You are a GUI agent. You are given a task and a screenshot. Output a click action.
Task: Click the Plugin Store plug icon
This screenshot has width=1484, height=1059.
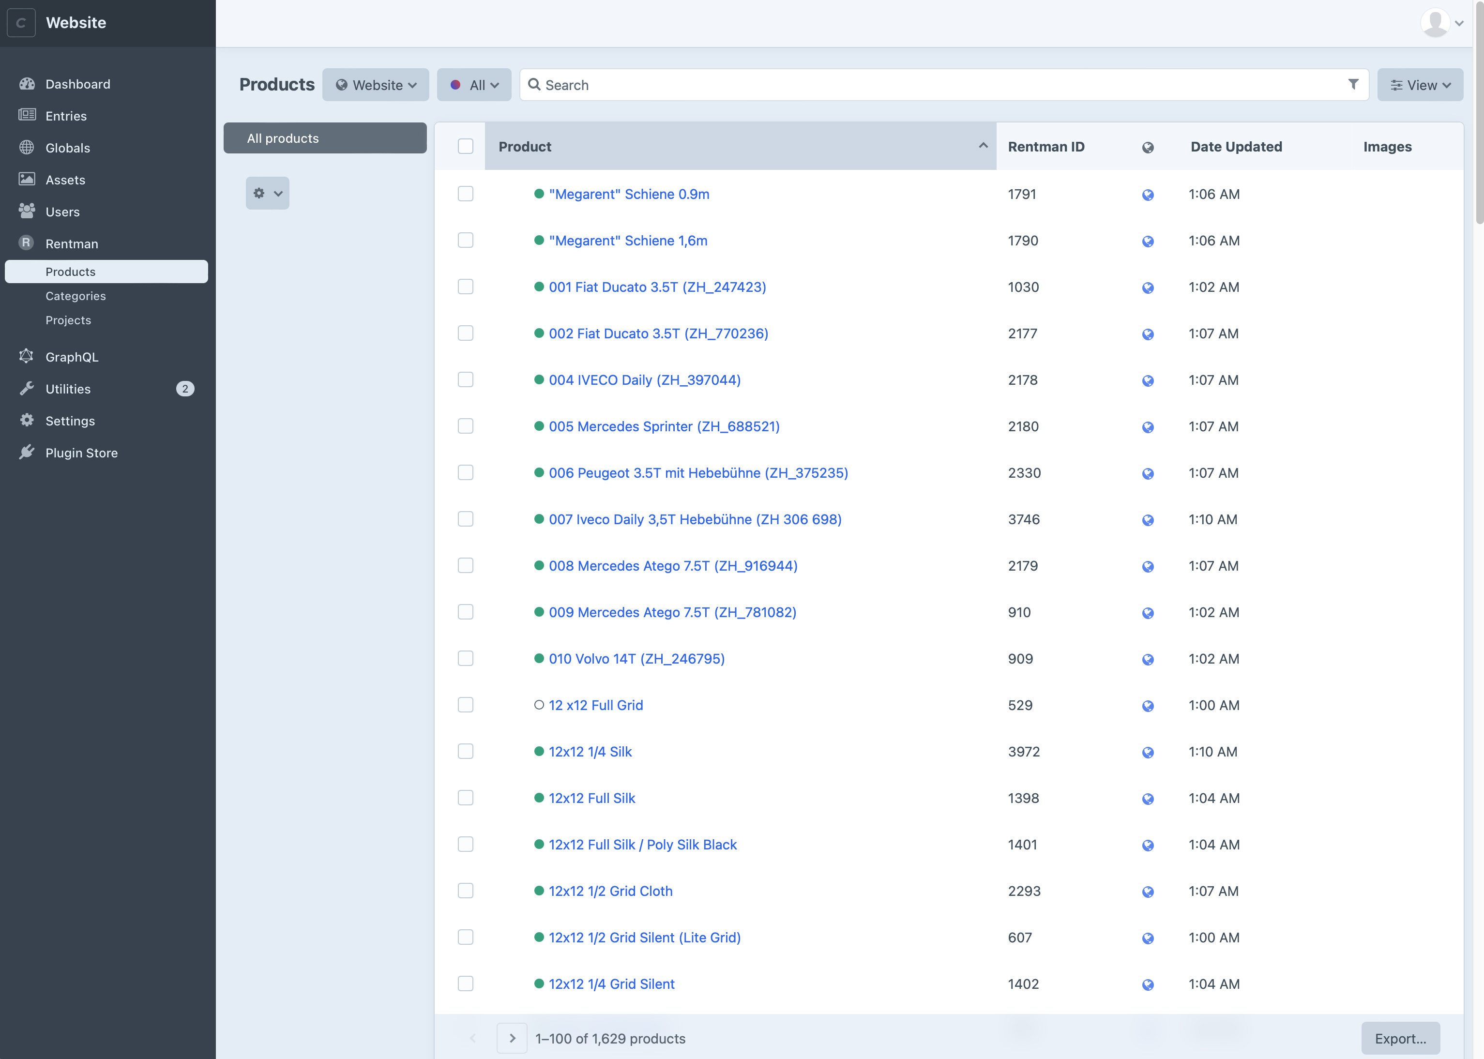27,453
